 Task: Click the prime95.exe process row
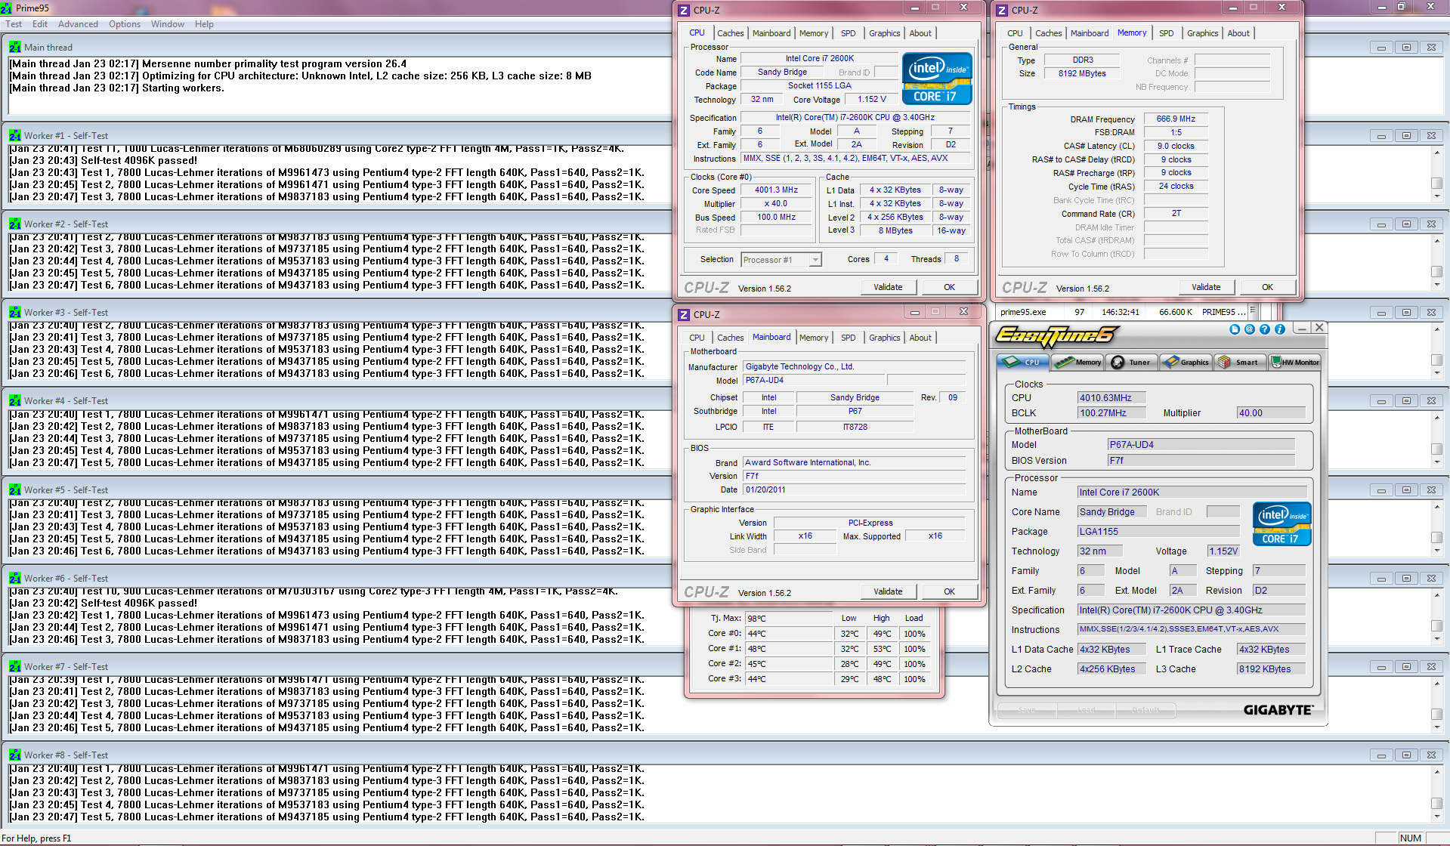pyautogui.click(x=1123, y=312)
